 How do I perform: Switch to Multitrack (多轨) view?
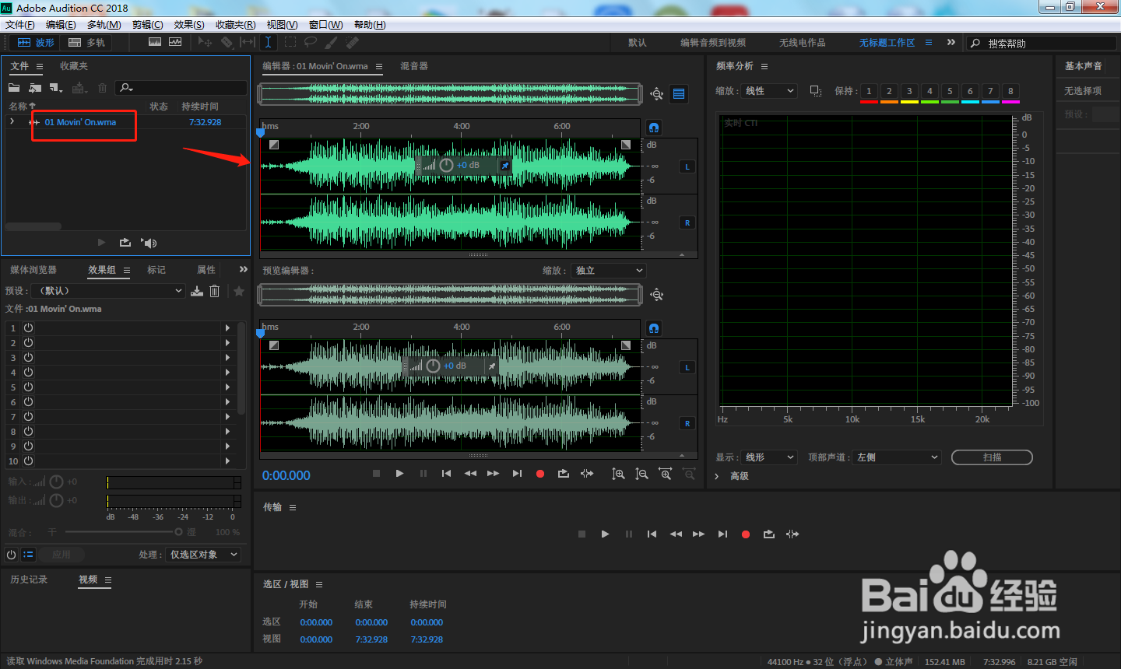[86, 43]
